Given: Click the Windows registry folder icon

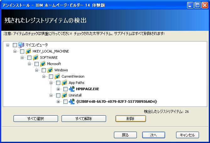Looking at the screenshot, I should [x=50, y=70].
